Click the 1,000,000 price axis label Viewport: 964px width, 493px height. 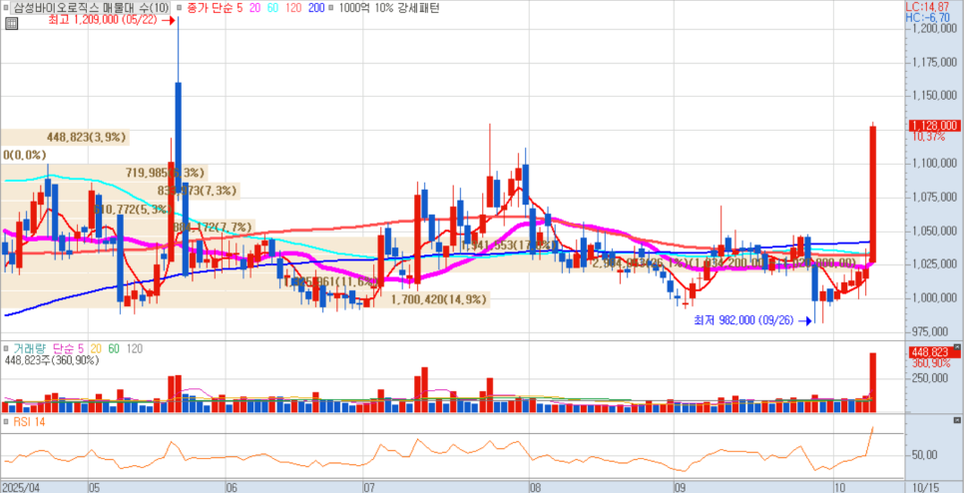click(934, 298)
